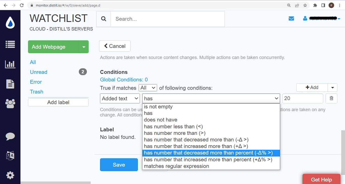This screenshot has height=184, width=345.
Task: Click the Distill water drop logo
Action: pos(10,23)
